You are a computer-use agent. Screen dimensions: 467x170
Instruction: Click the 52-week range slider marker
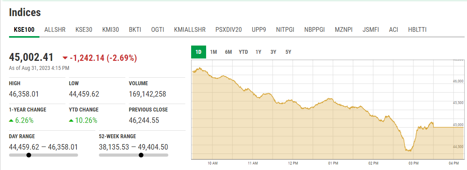141,155
